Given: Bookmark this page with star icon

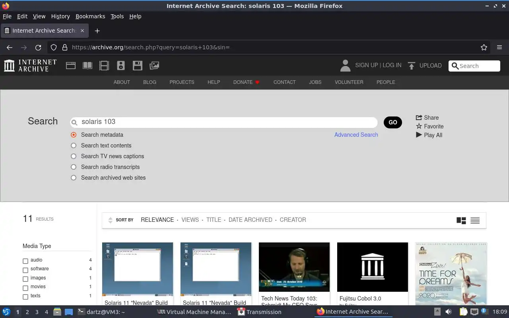Looking at the screenshot, I should point(484,47).
